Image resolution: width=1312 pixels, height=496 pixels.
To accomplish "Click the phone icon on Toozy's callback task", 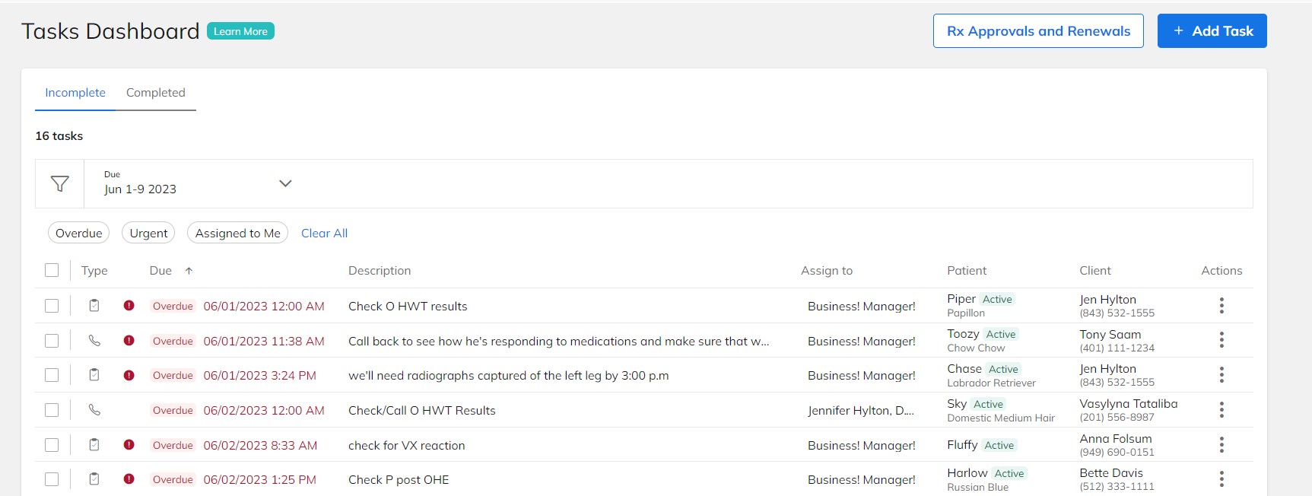I will point(94,340).
